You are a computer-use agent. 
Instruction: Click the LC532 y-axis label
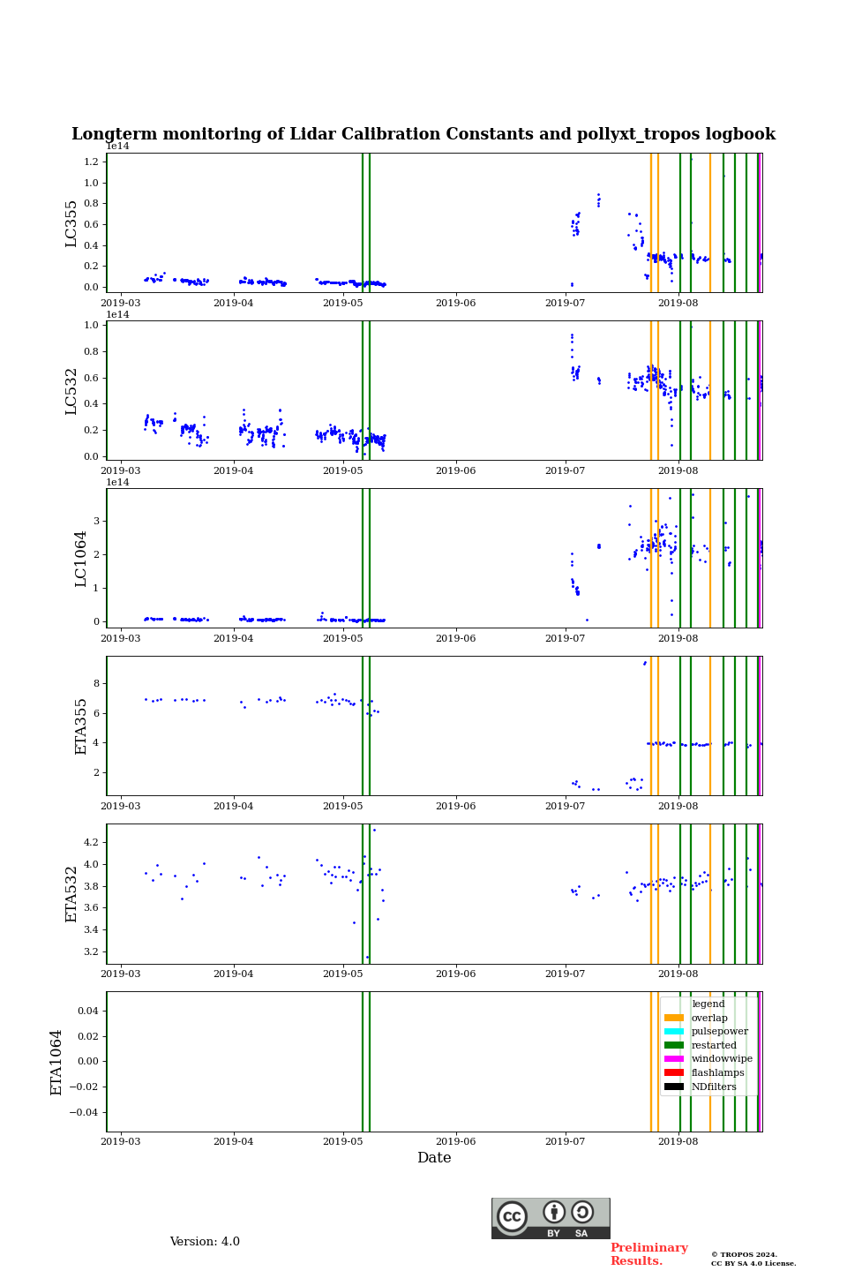point(71,391)
